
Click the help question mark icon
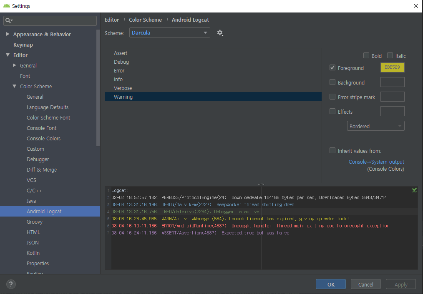(x=11, y=284)
